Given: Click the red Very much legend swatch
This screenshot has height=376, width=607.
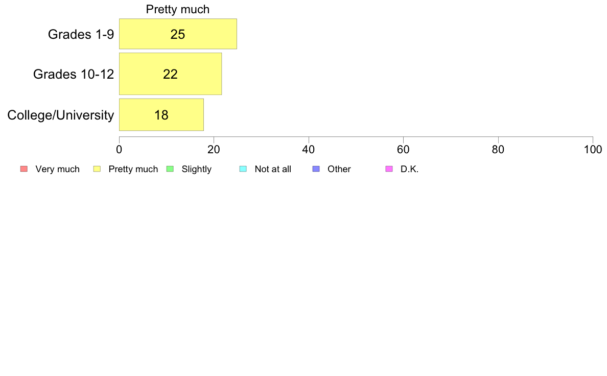Looking at the screenshot, I should [x=24, y=169].
